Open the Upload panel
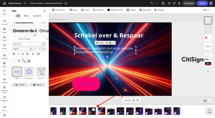 click(x=4, y=46)
